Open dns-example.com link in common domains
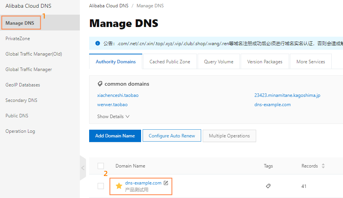The height and width of the screenshot is (198, 343). coord(272,105)
